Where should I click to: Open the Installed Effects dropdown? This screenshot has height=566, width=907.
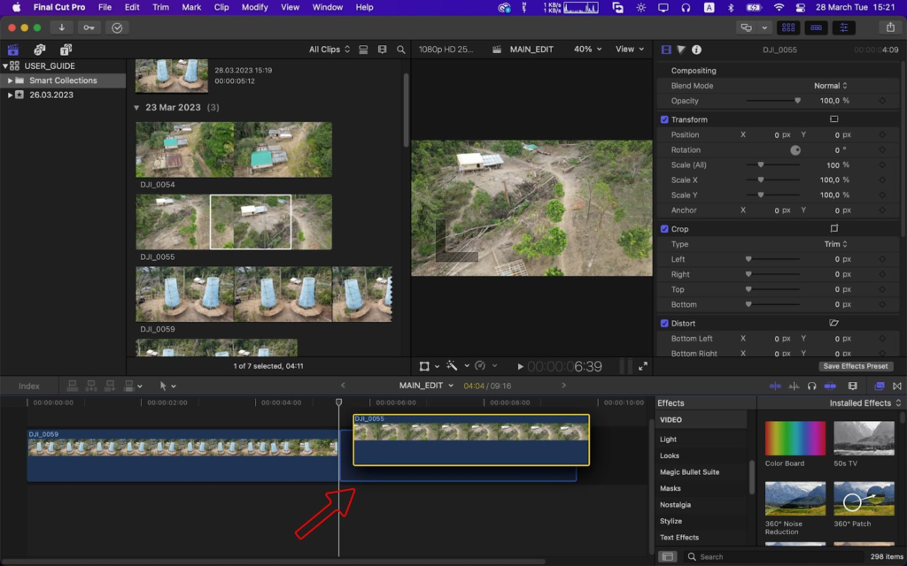point(865,403)
